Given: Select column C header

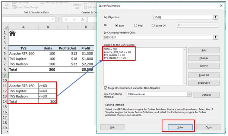Looking at the screenshot, I should coord(67,27).
